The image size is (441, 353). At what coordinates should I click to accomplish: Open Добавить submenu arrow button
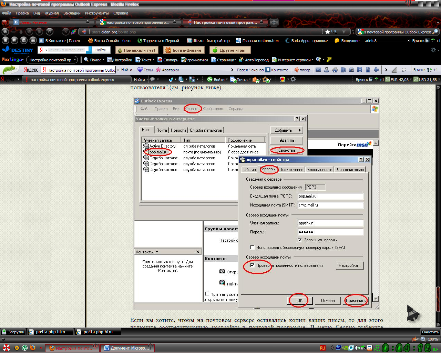tap(287, 130)
